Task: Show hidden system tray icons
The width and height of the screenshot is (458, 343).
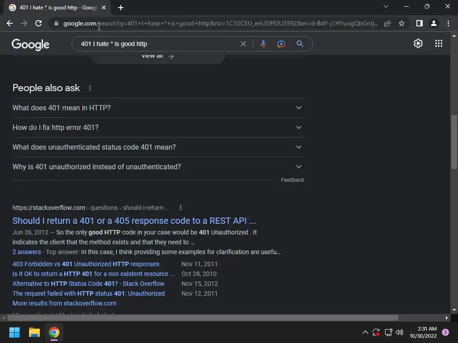Action: pyautogui.click(x=365, y=332)
